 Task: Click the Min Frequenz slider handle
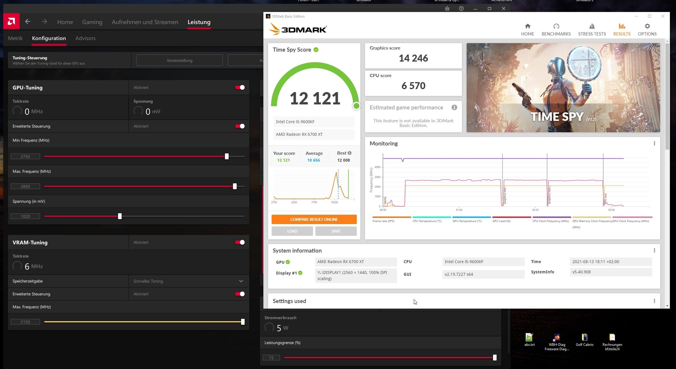(227, 156)
